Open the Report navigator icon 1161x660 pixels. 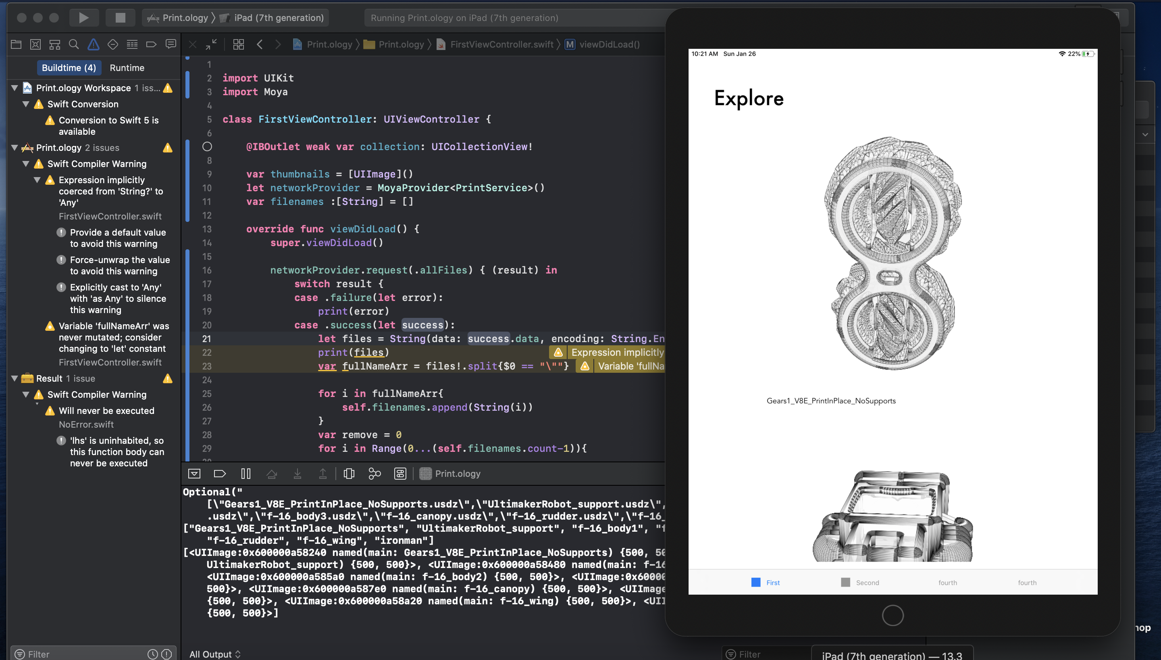pos(171,44)
